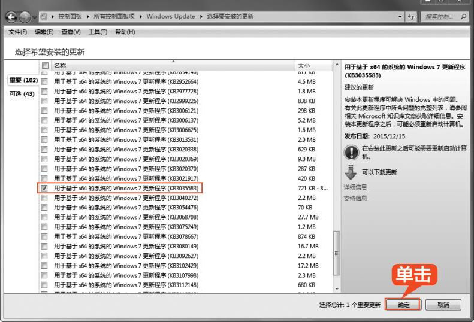Viewport: 474px width, 322px height.
Task: Select the update row KB3102429
Action: 186,266
